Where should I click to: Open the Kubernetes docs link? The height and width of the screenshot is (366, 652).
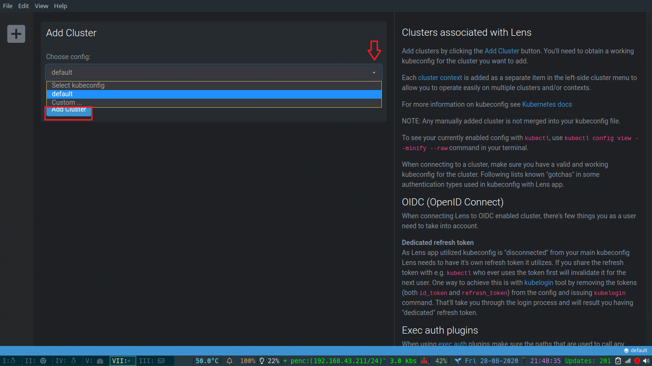tap(547, 104)
